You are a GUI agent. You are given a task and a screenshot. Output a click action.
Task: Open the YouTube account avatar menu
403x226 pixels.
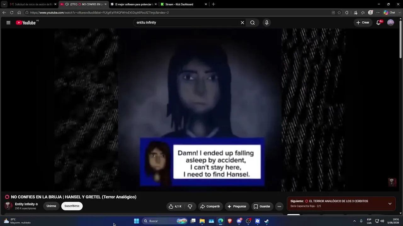pos(391,23)
